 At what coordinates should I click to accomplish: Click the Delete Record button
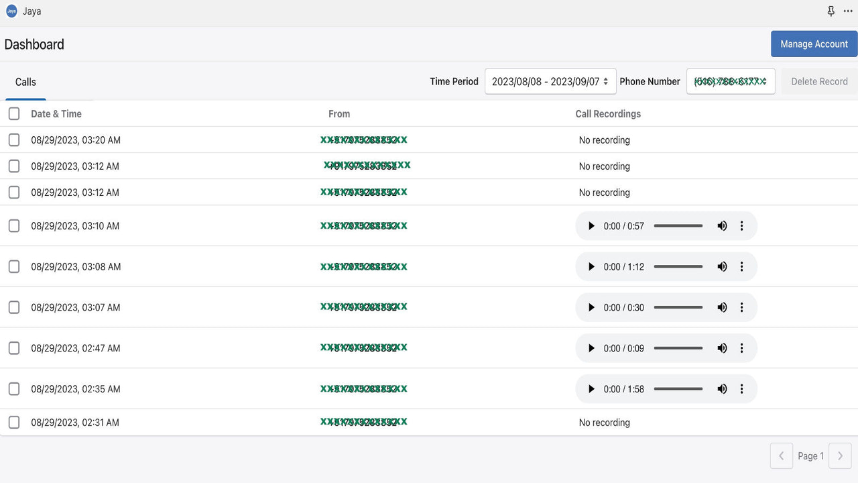point(819,80)
